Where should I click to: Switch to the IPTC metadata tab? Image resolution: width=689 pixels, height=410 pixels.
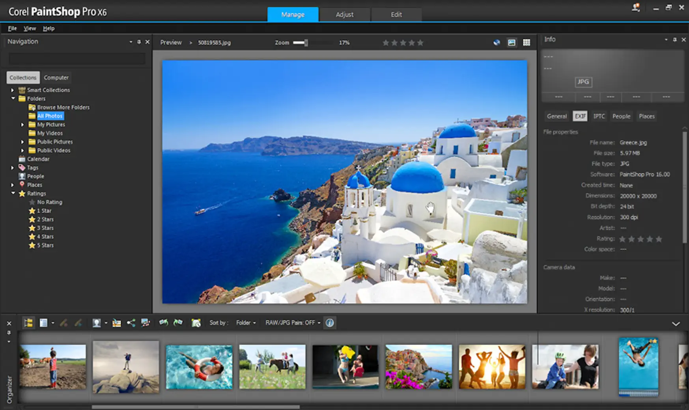pyautogui.click(x=599, y=116)
